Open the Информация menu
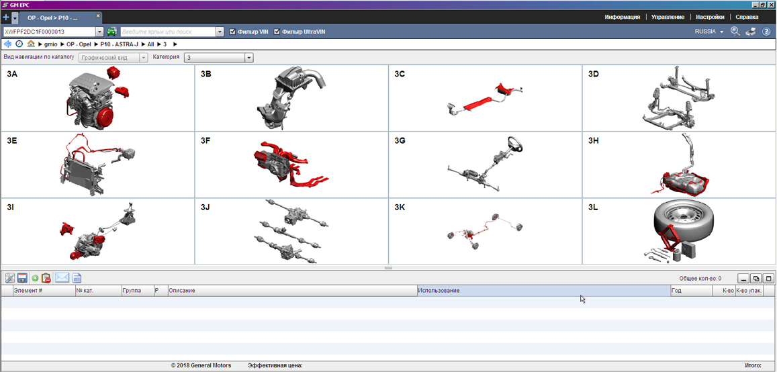 pyautogui.click(x=622, y=17)
